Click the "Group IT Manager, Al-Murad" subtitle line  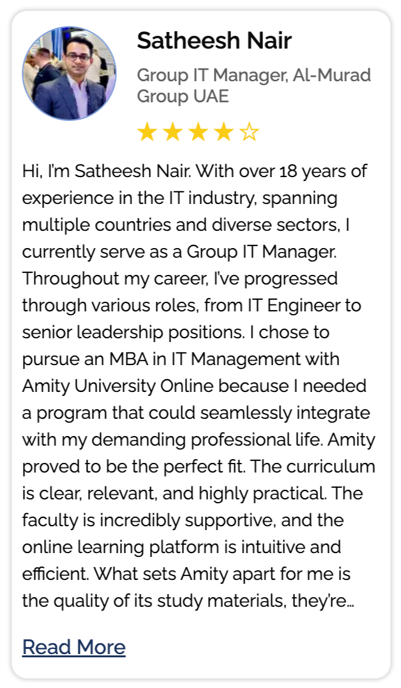tap(253, 75)
